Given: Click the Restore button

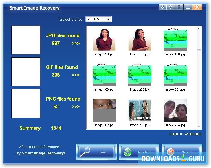Looking at the screenshot, I should pos(139,152).
